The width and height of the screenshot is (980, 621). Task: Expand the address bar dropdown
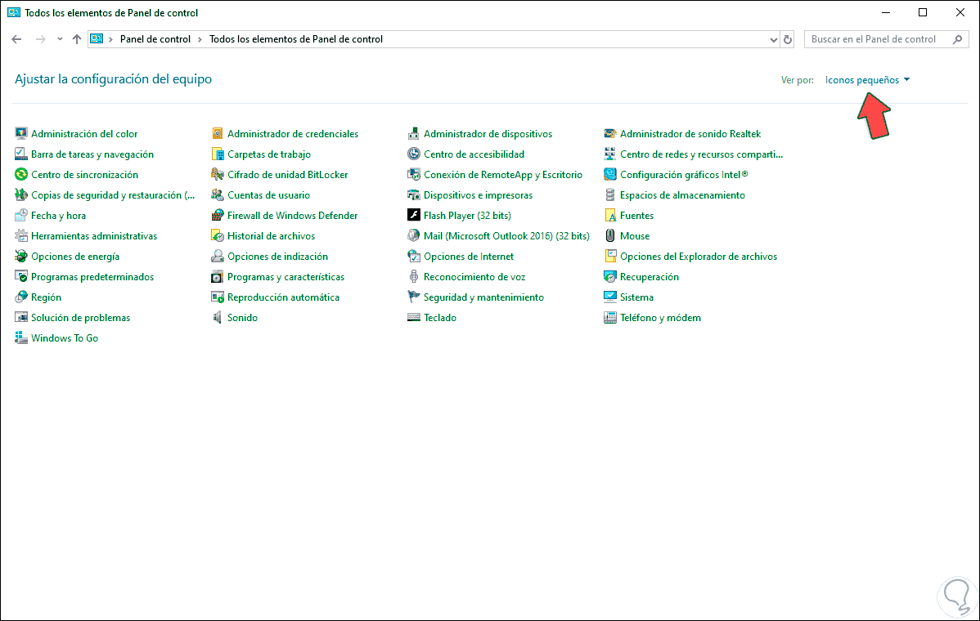click(x=772, y=38)
